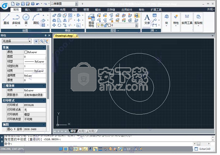Toggle Object Snap in status bar
220x155 pixels.
80,149
